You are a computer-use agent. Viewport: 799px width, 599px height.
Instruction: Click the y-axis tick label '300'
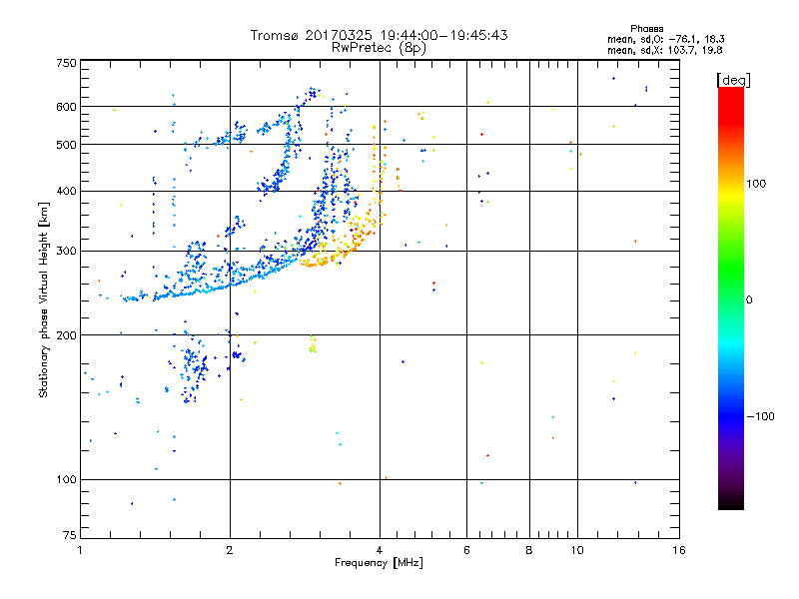pyautogui.click(x=66, y=251)
